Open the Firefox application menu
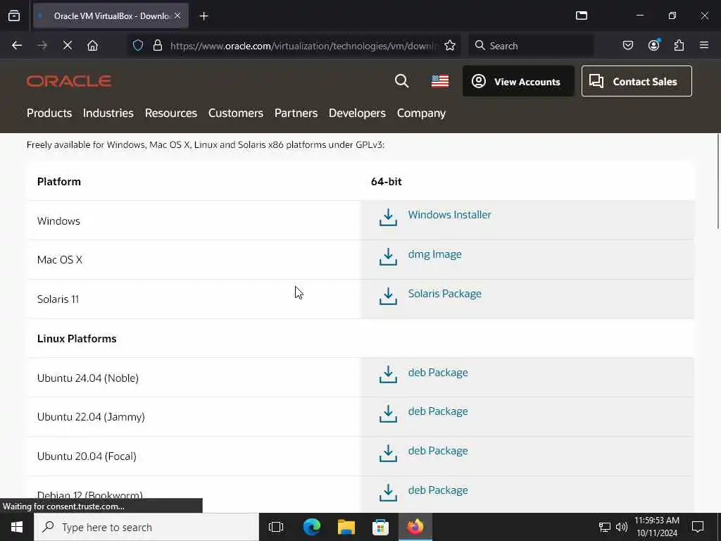 pos(704,45)
